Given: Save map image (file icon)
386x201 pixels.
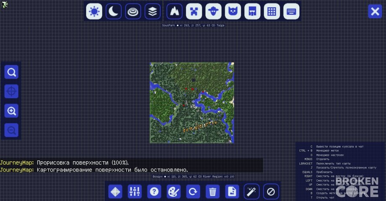Looking at the screenshot, I should (x=232, y=191).
